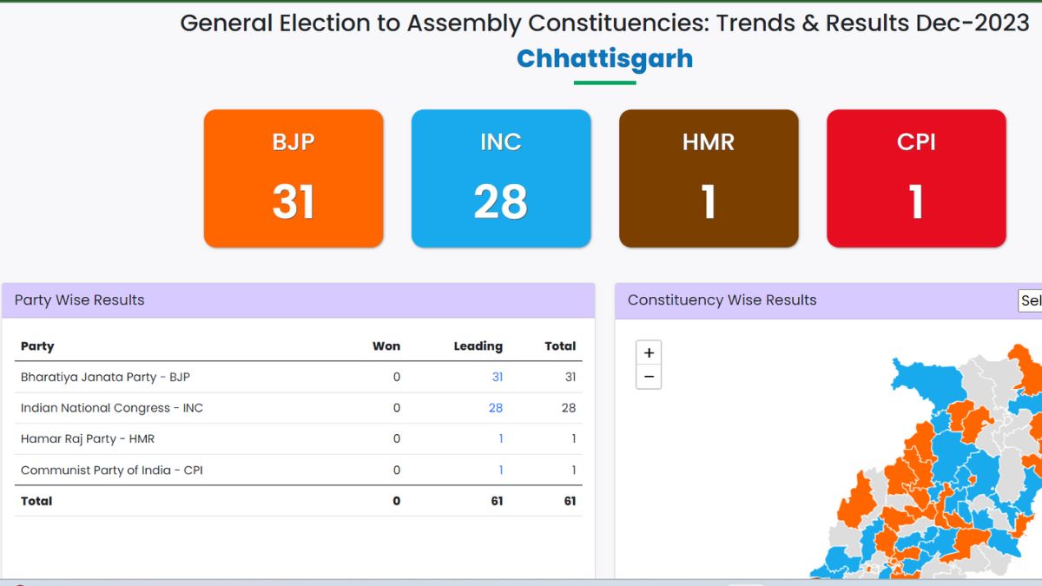Select the Won column header

coord(386,346)
